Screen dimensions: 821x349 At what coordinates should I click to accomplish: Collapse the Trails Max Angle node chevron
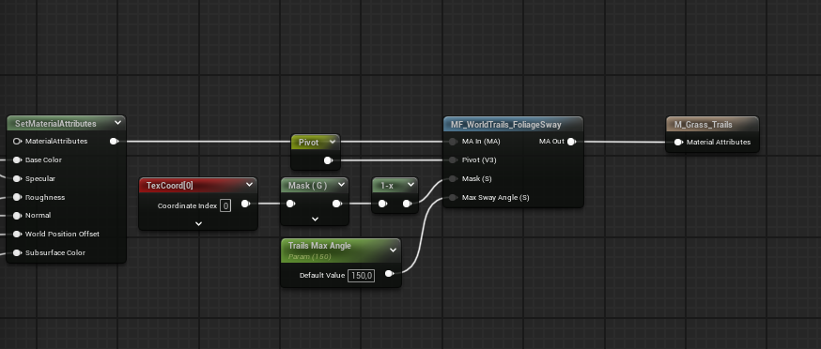394,250
